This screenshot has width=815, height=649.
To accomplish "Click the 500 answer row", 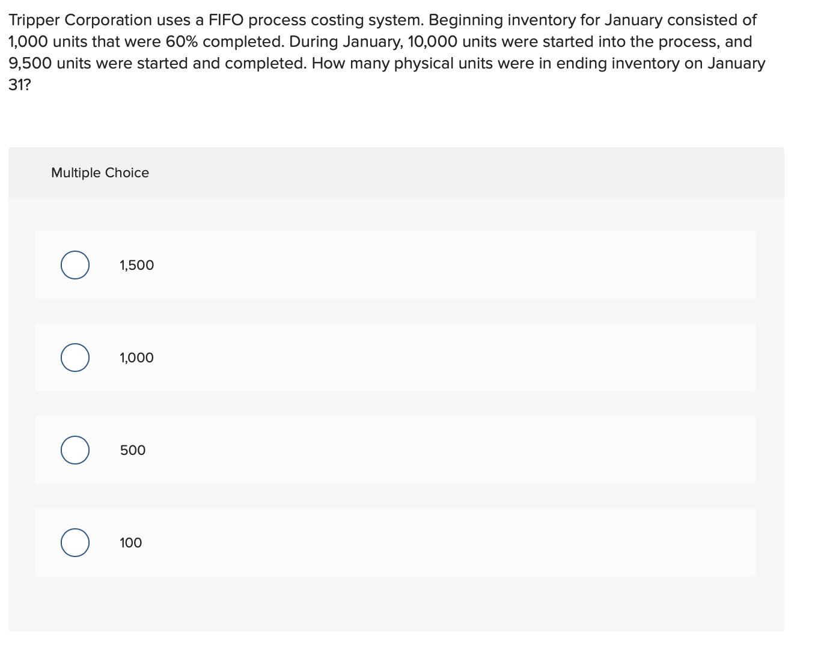I will [395, 449].
